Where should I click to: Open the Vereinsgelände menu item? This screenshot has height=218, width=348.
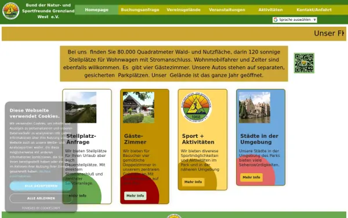[183, 10]
